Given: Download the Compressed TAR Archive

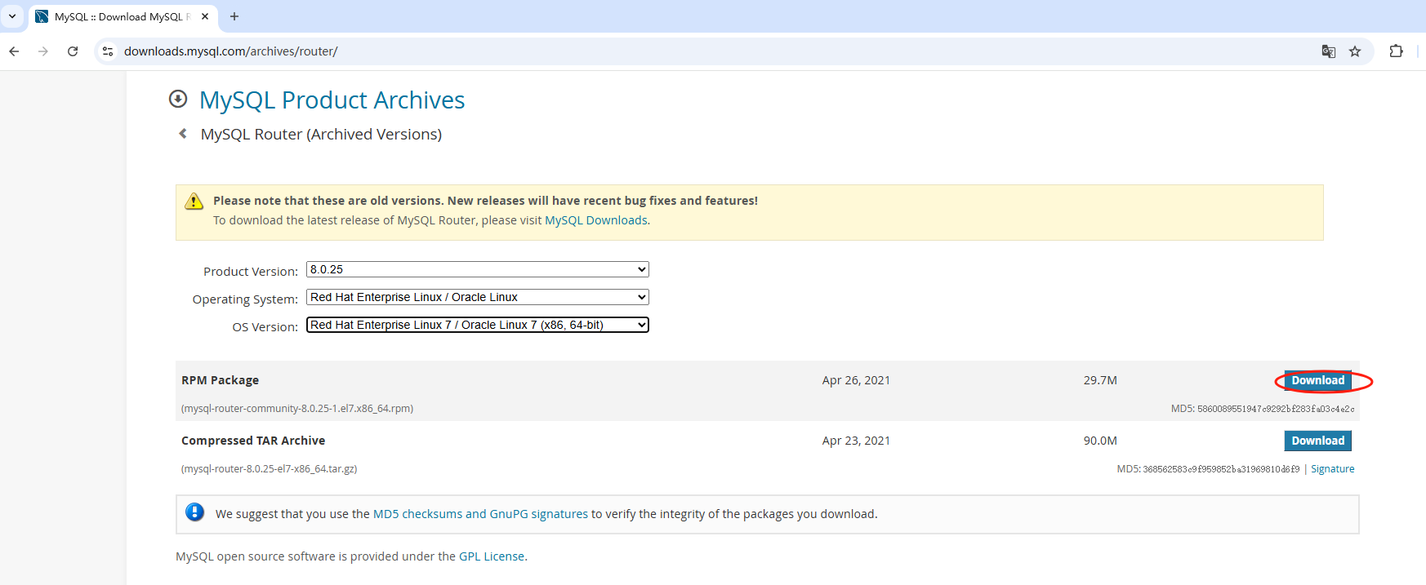Looking at the screenshot, I should tap(1317, 441).
